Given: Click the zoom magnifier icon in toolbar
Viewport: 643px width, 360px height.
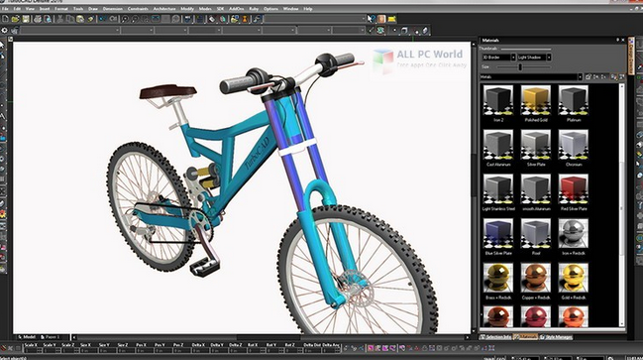Looking at the screenshot, I should click(x=125, y=19).
